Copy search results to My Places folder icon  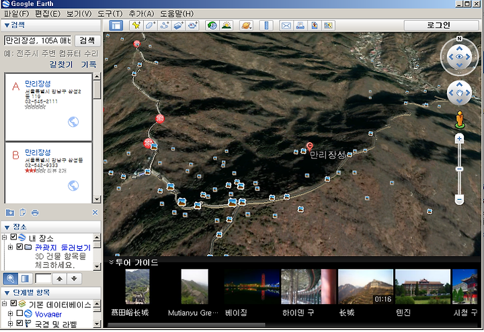[x=10, y=212]
